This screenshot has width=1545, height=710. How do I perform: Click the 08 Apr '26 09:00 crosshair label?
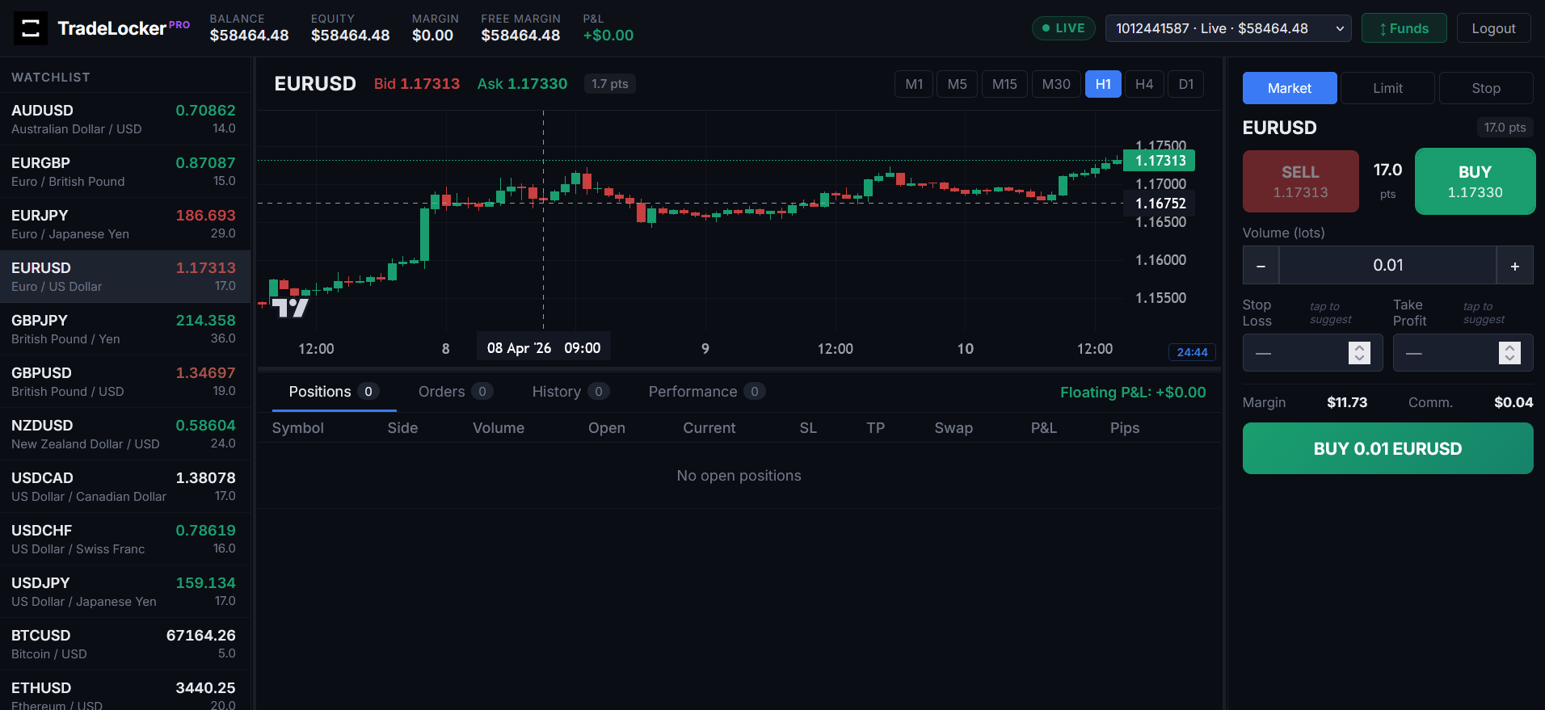pos(543,348)
